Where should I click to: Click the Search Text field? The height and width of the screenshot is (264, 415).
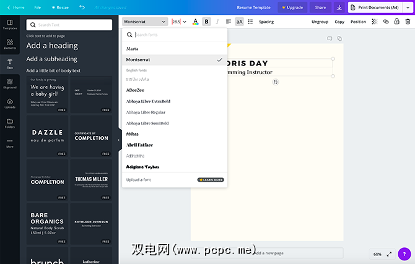(69, 25)
